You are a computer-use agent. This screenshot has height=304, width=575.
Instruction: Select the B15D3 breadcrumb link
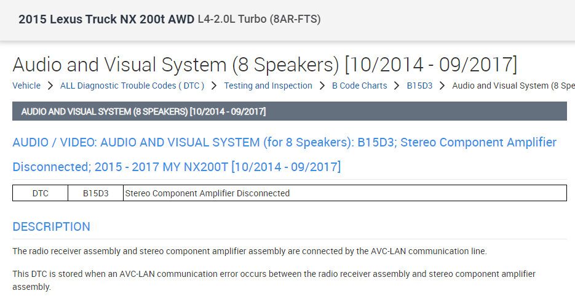click(419, 86)
